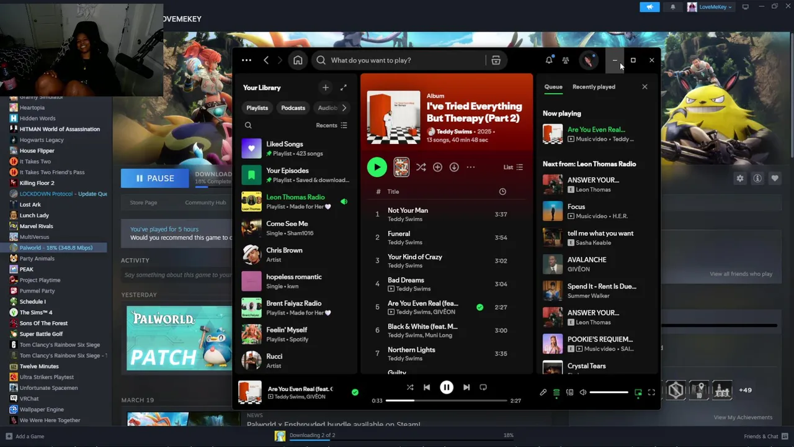Select Palworld in Steam library list
The height and width of the screenshot is (447, 794).
click(x=56, y=248)
